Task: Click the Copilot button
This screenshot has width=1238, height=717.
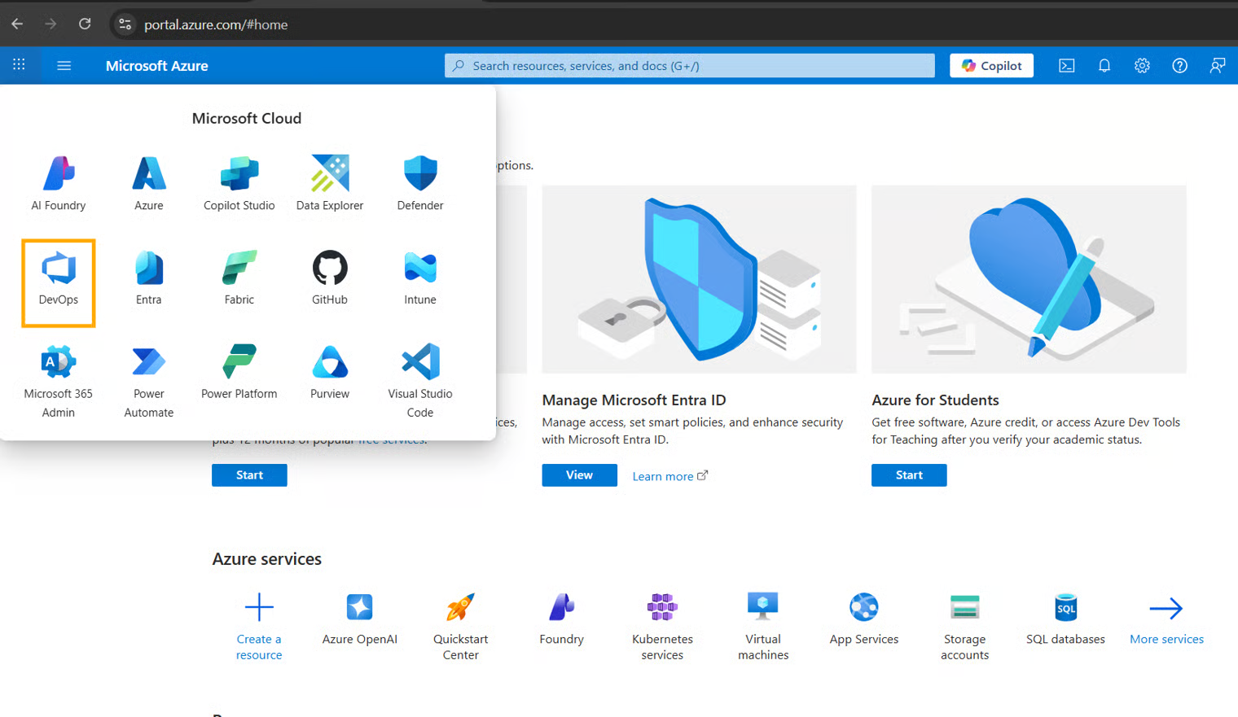Action: click(x=991, y=66)
